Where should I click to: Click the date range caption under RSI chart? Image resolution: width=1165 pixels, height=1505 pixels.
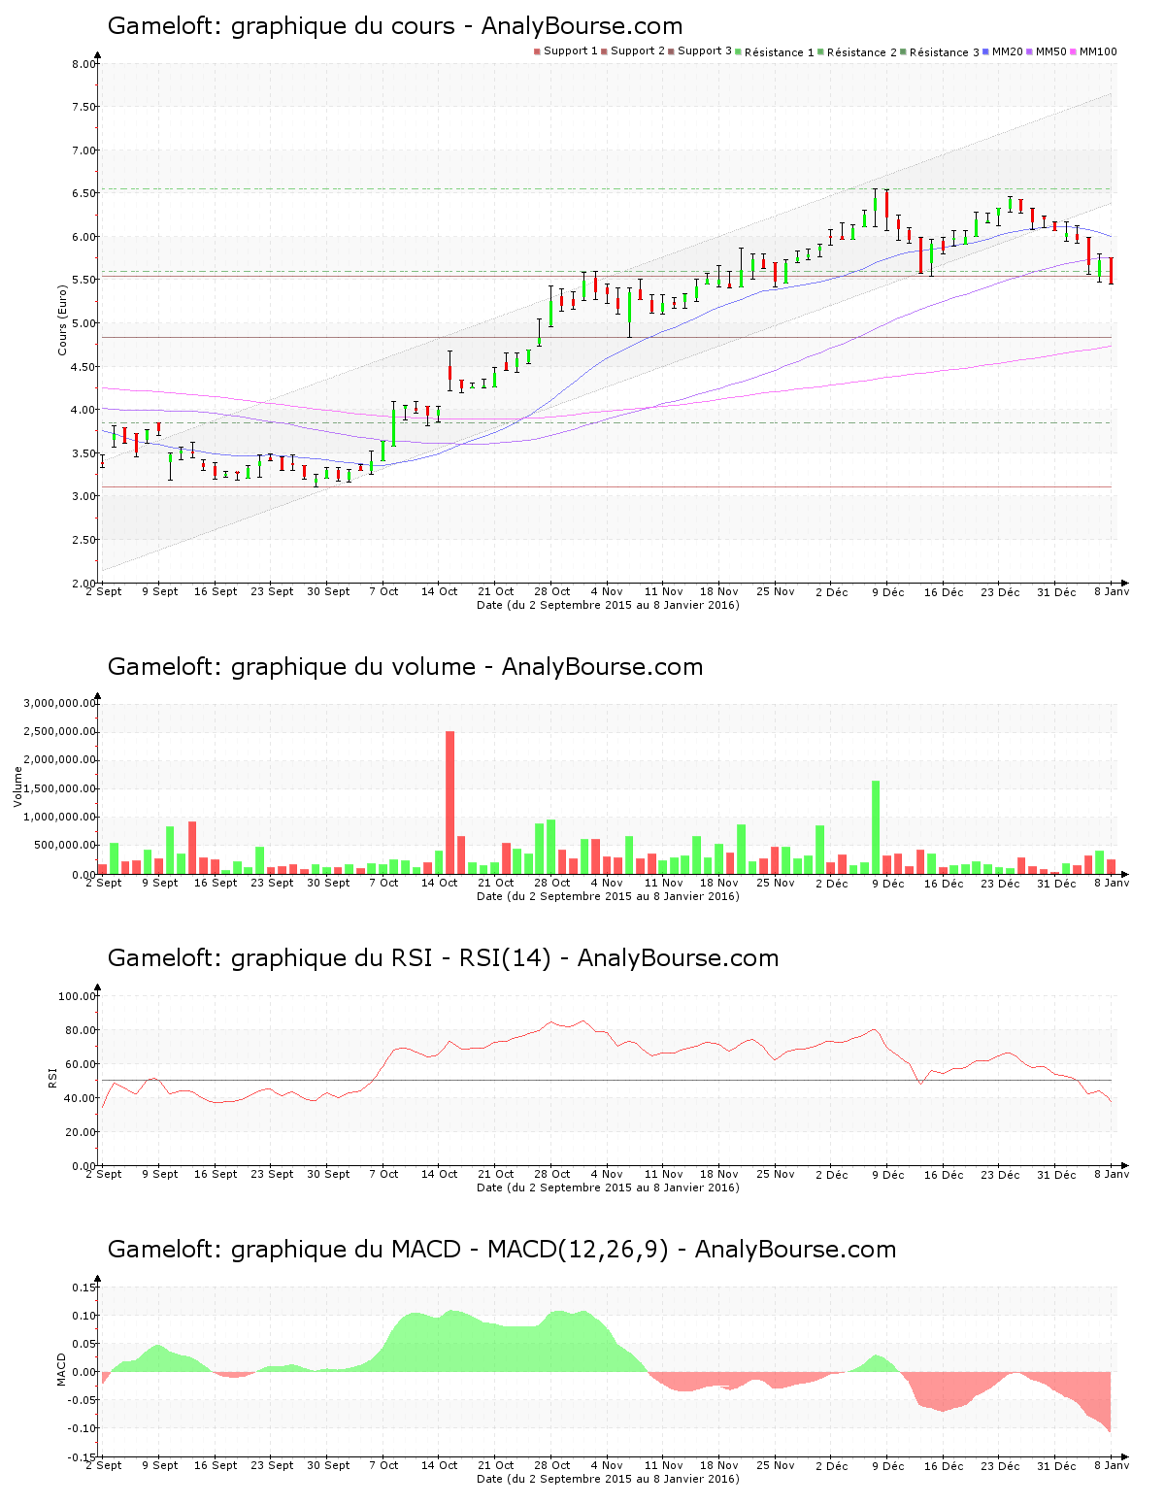[608, 1187]
